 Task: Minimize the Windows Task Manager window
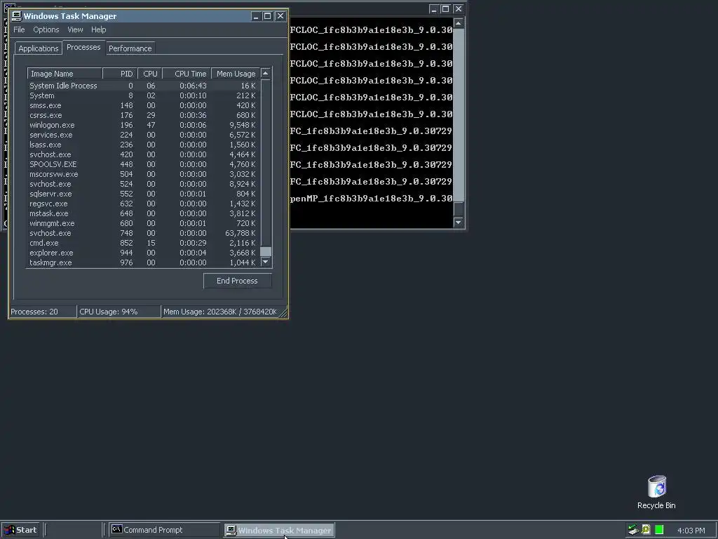[x=256, y=16]
